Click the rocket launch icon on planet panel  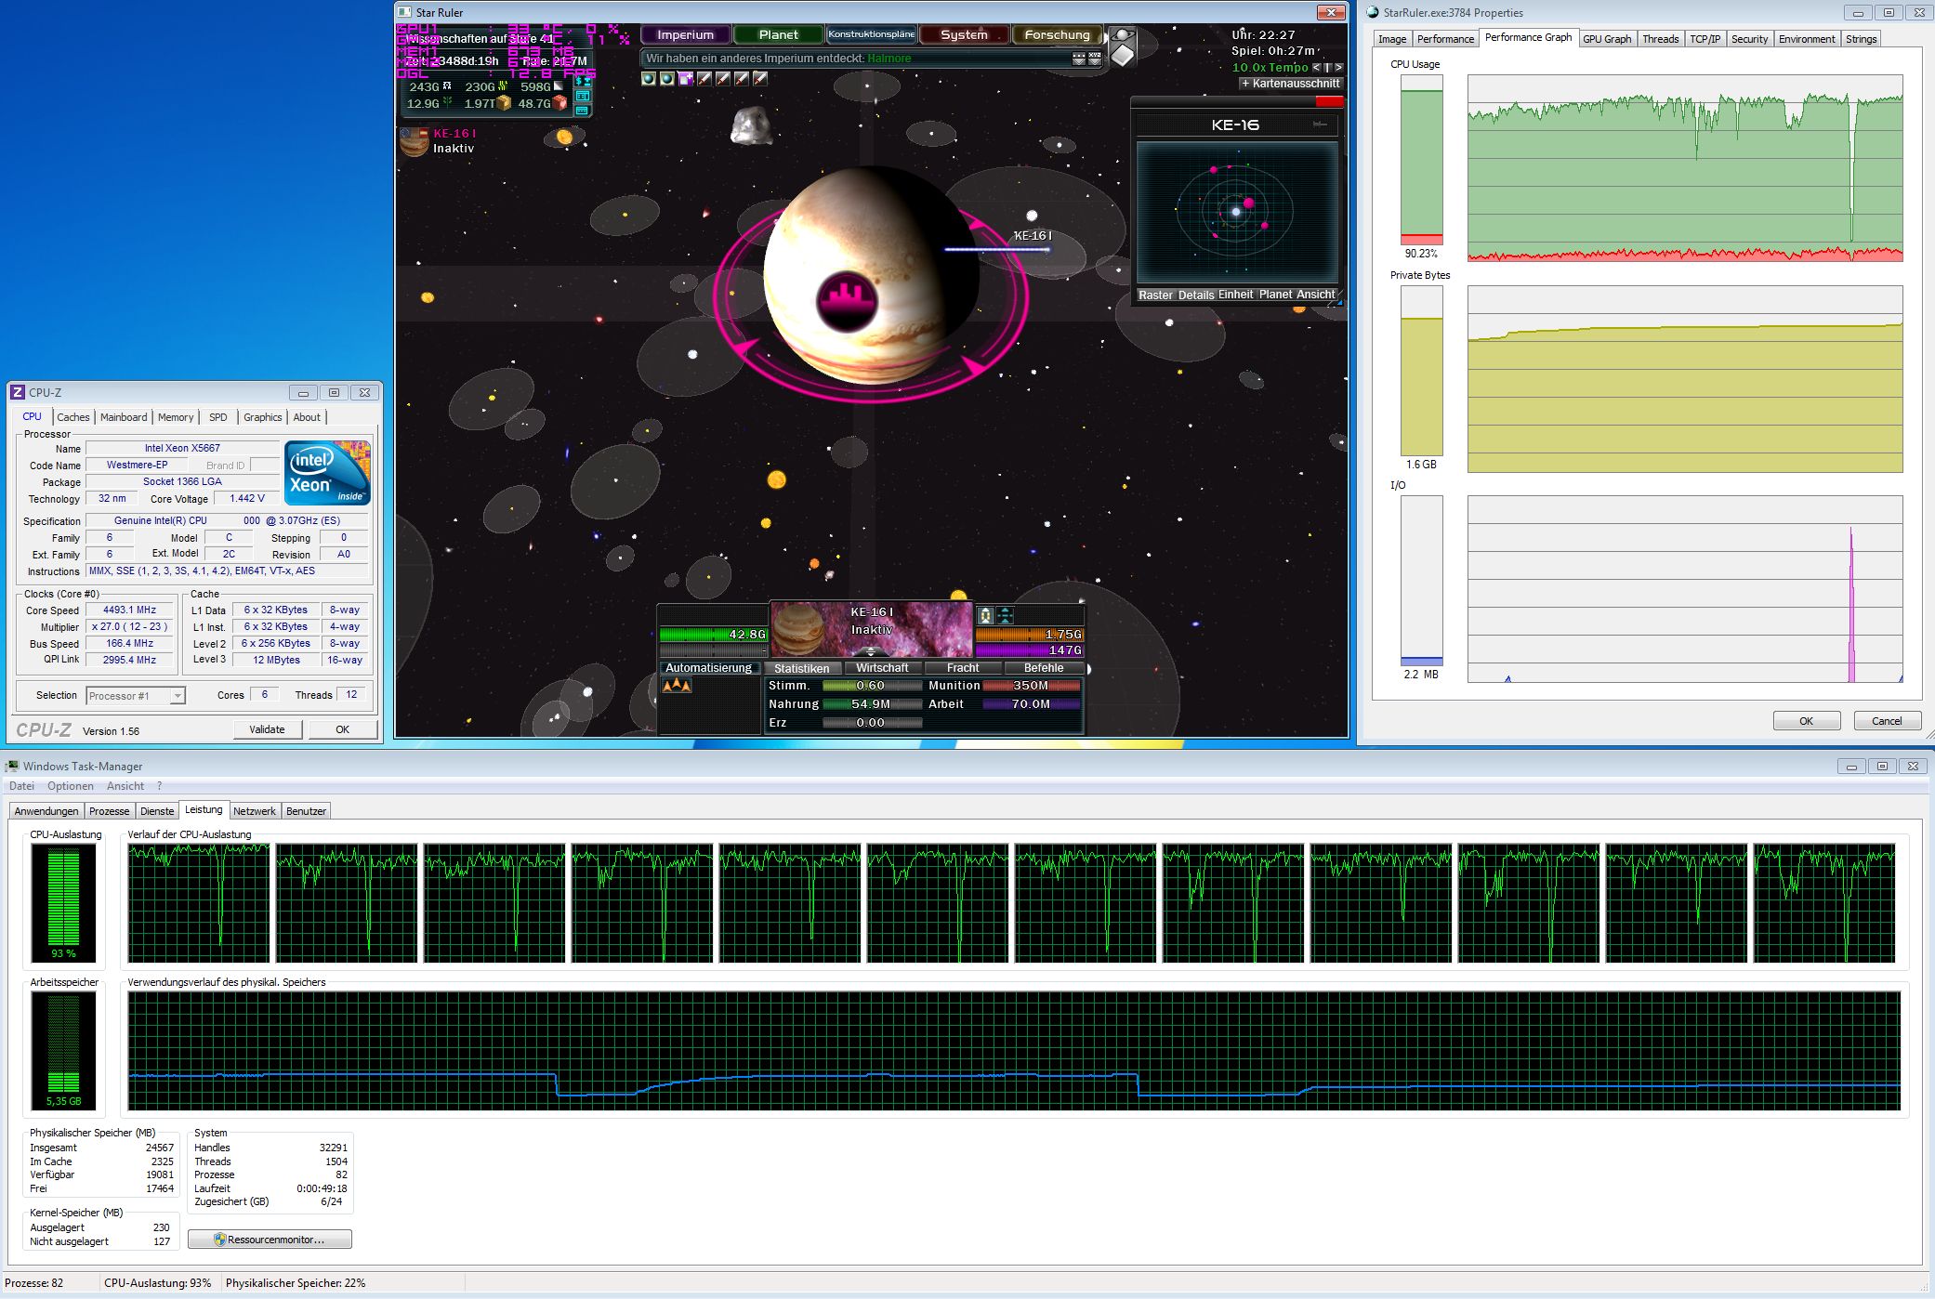click(985, 615)
